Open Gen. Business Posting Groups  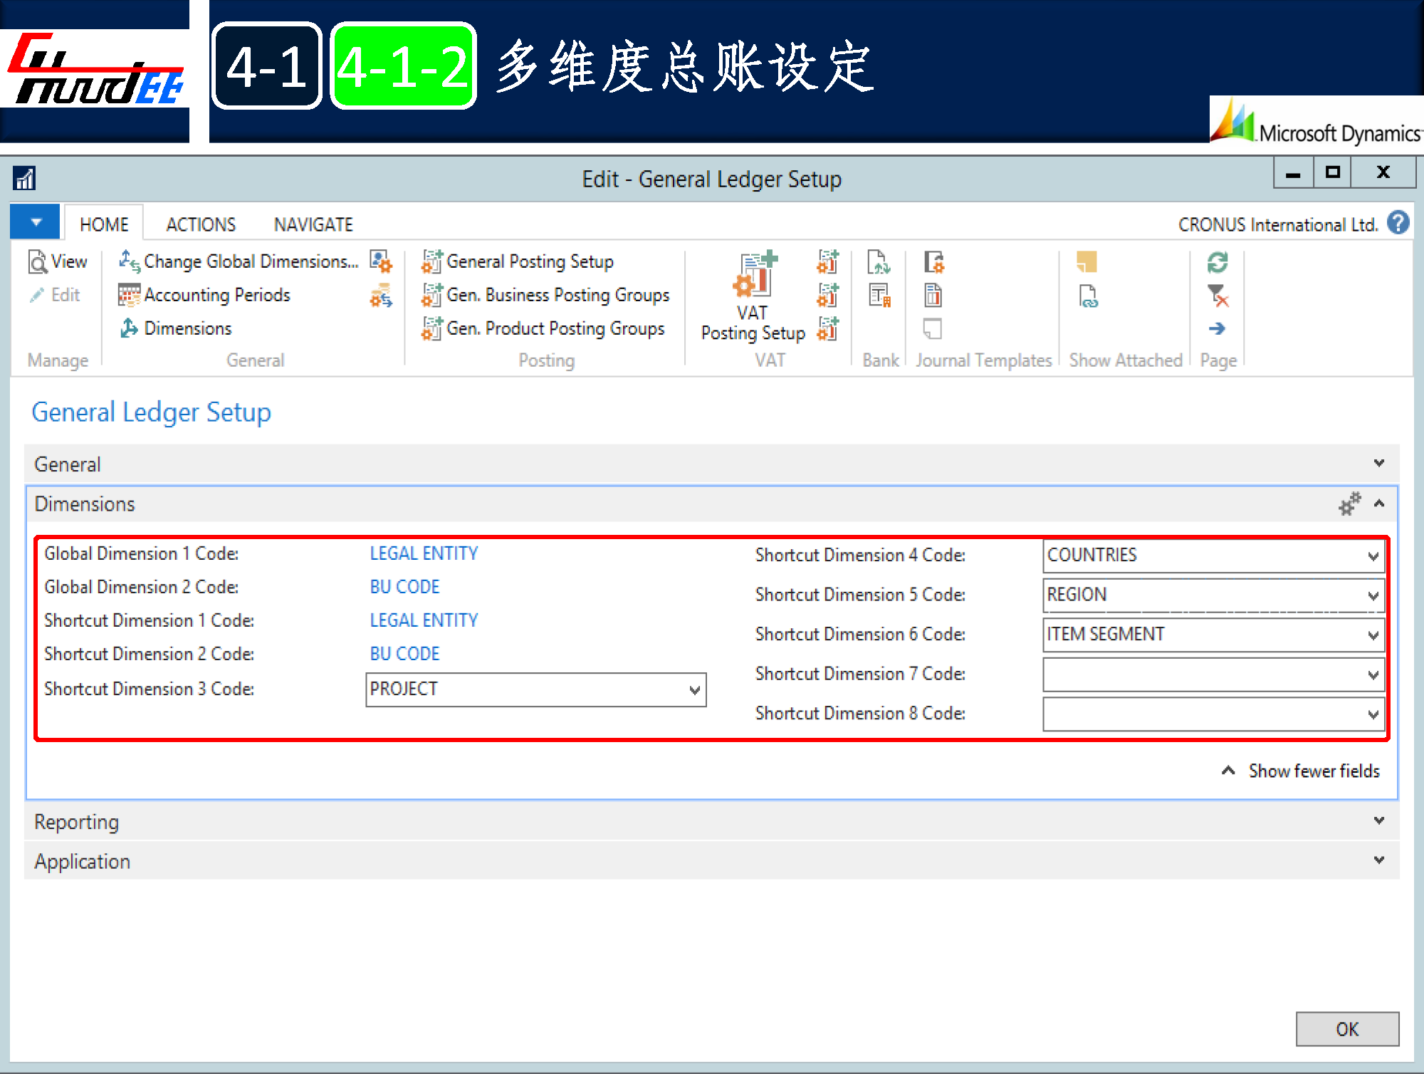tap(557, 295)
